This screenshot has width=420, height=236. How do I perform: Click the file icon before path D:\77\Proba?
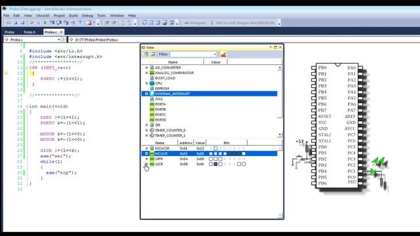coord(72,39)
